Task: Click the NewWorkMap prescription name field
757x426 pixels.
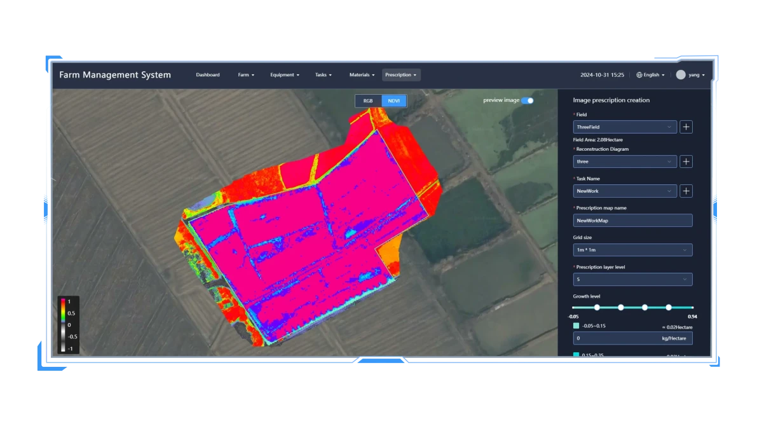Action: click(x=632, y=220)
